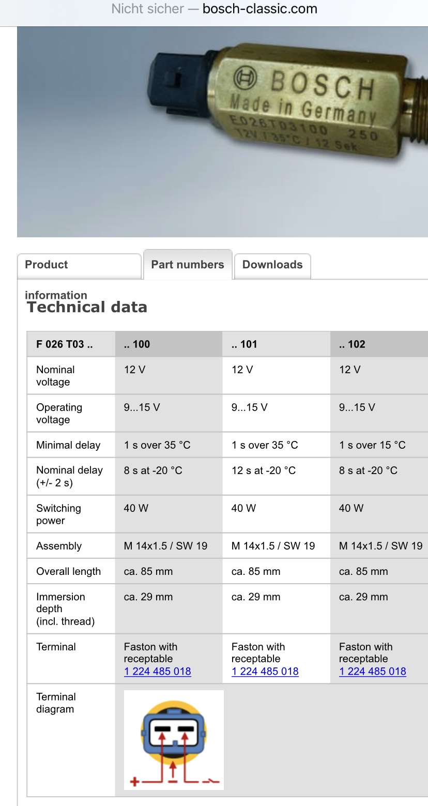Select '8 s at -20 °C' in column 100
Viewport: 428px width, 806px height.
pos(153,470)
